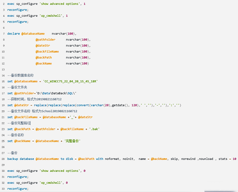This screenshot has height=192, width=238.
Task: Click the '.bak' extension string
Action: 94,129
